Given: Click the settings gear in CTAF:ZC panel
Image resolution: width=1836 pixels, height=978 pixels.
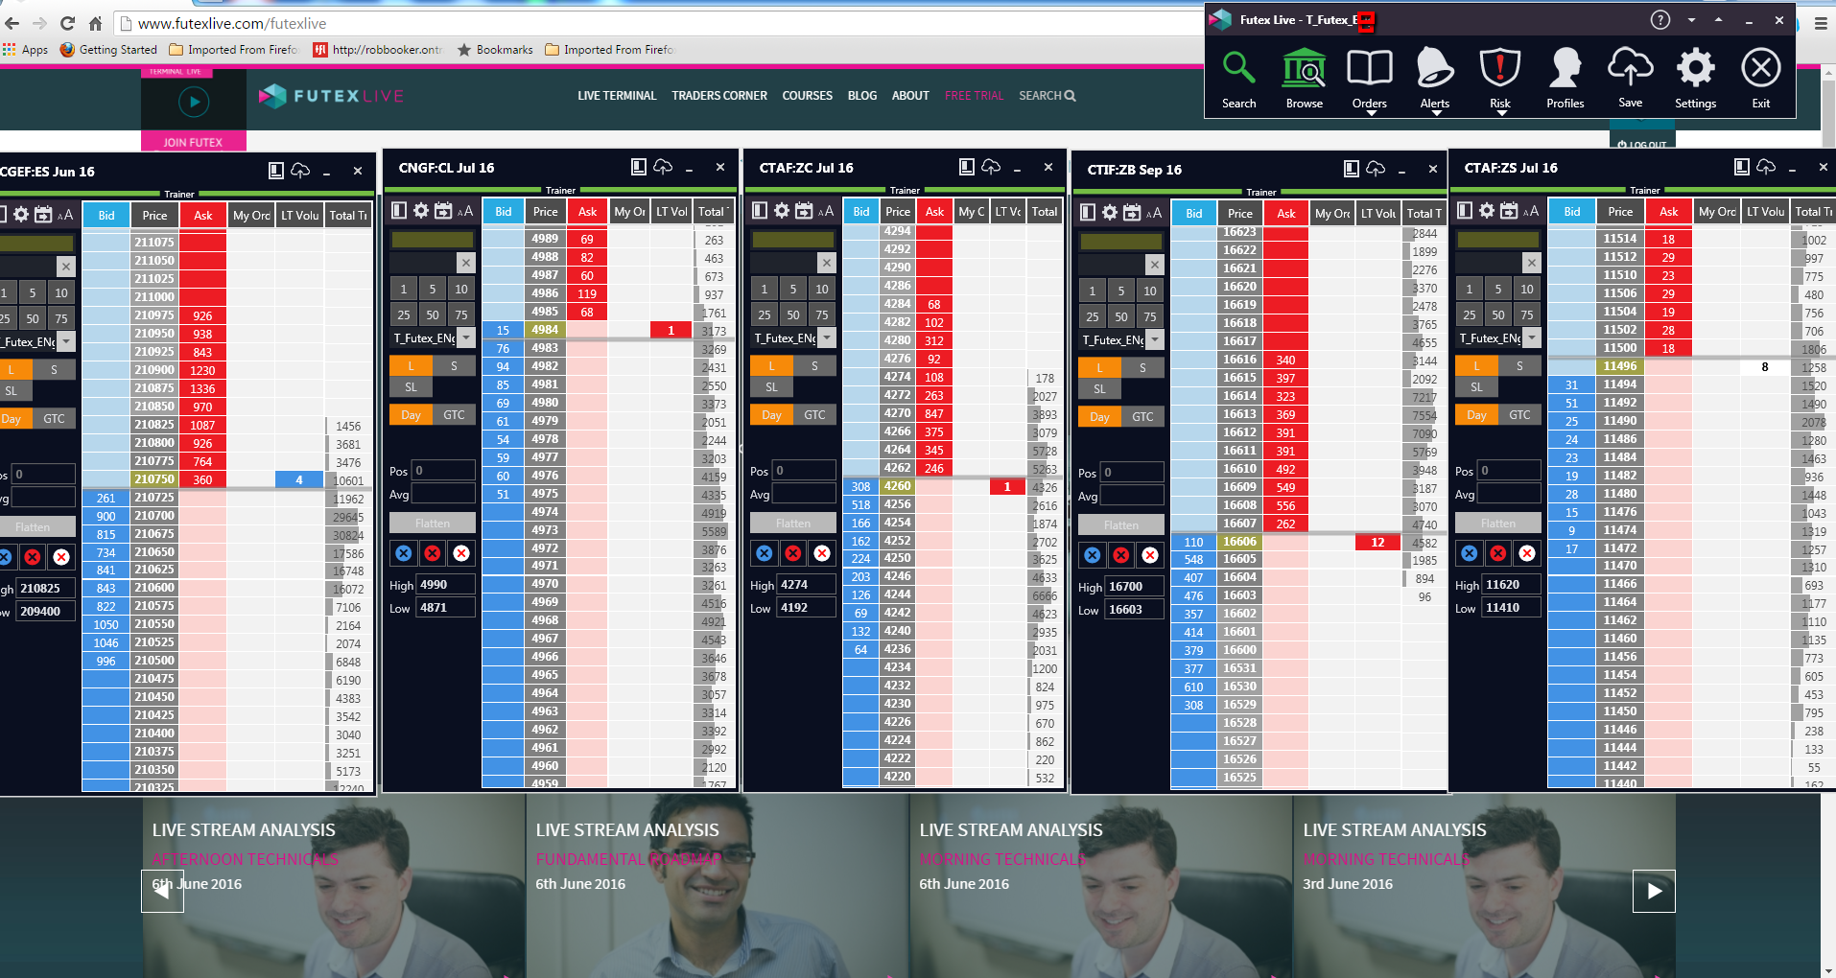Looking at the screenshot, I should pos(782,211).
